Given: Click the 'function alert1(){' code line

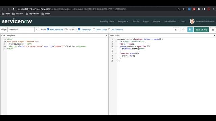Looking at the screenshot, I should tap(130, 54).
